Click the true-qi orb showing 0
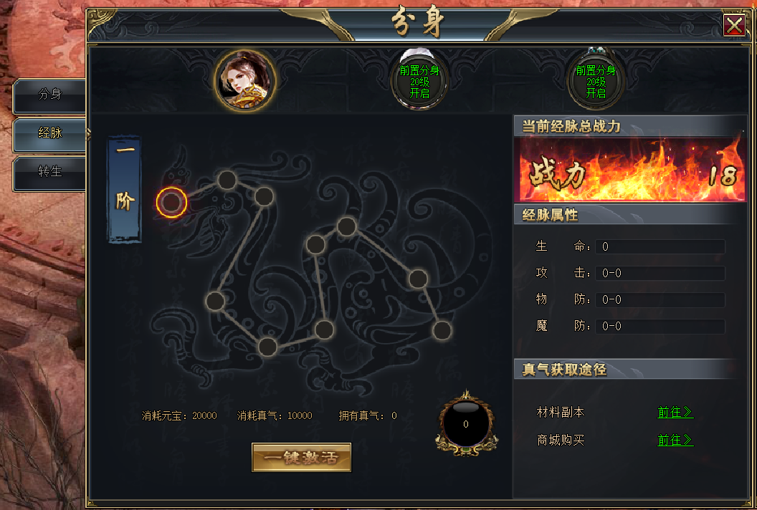The width and height of the screenshot is (757, 510). [x=466, y=423]
